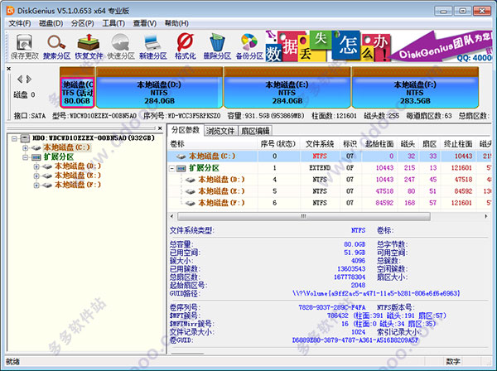
Task: Click the 格式化 format icon
Action: pos(185,46)
